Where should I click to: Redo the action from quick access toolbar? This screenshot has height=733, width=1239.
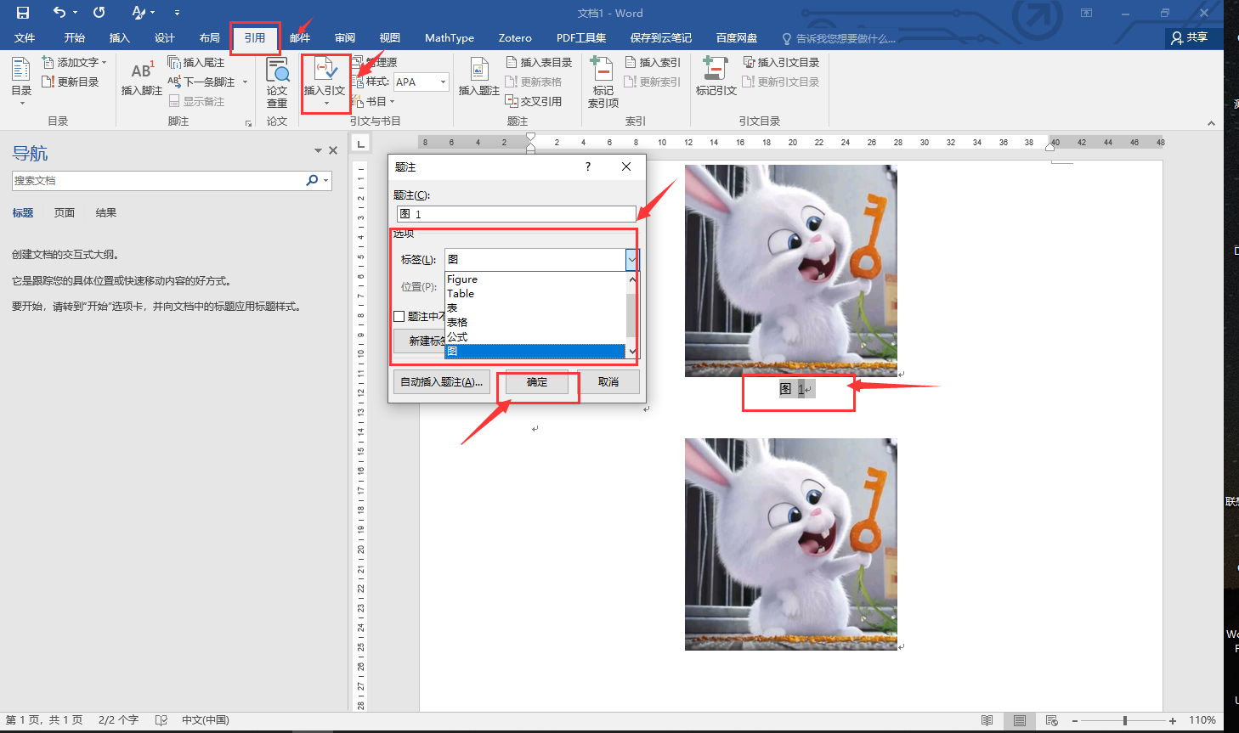click(99, 13)
